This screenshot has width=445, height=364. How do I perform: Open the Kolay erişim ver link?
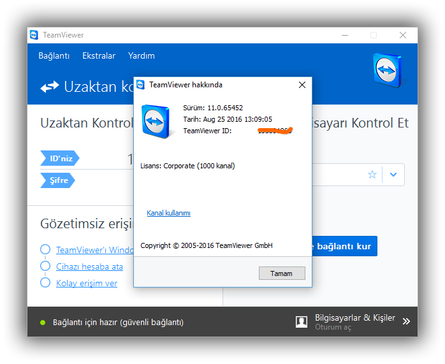coord(87,283)
